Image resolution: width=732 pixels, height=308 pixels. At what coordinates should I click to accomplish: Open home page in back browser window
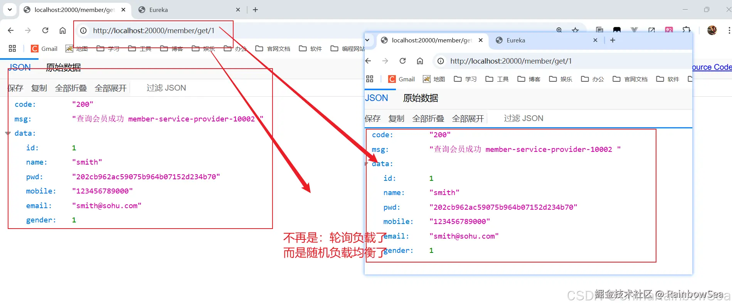[62, 30]
